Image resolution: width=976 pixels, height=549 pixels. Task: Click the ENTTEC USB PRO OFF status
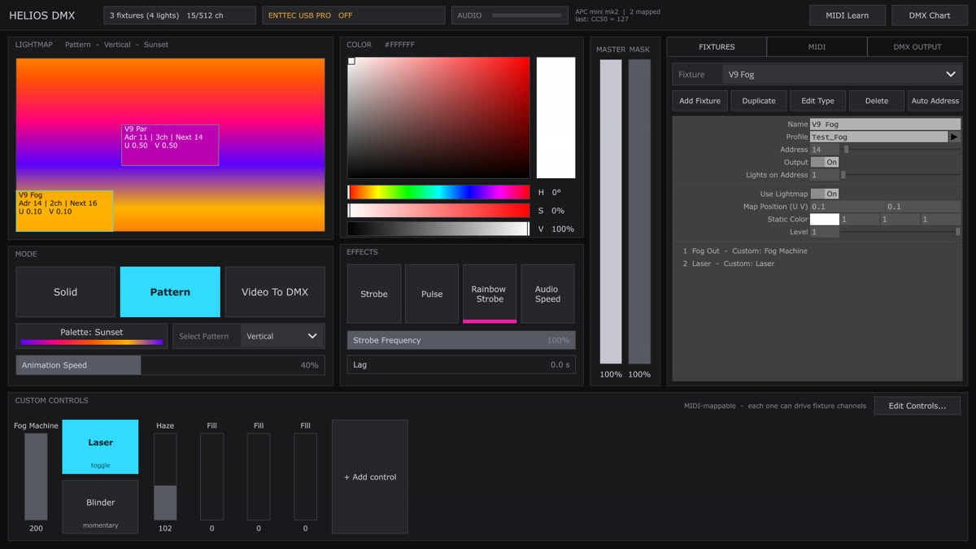pos(353,15)
